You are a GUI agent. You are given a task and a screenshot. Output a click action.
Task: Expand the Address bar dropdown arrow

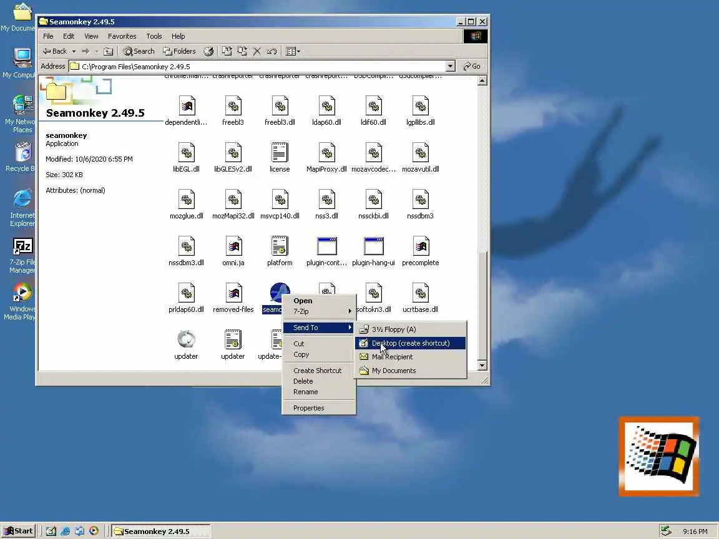[450, 67]
